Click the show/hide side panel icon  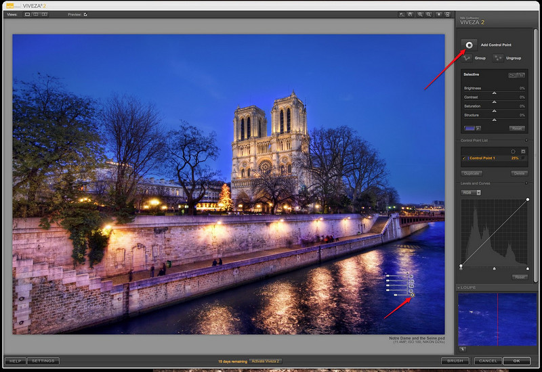click(447, 14)
